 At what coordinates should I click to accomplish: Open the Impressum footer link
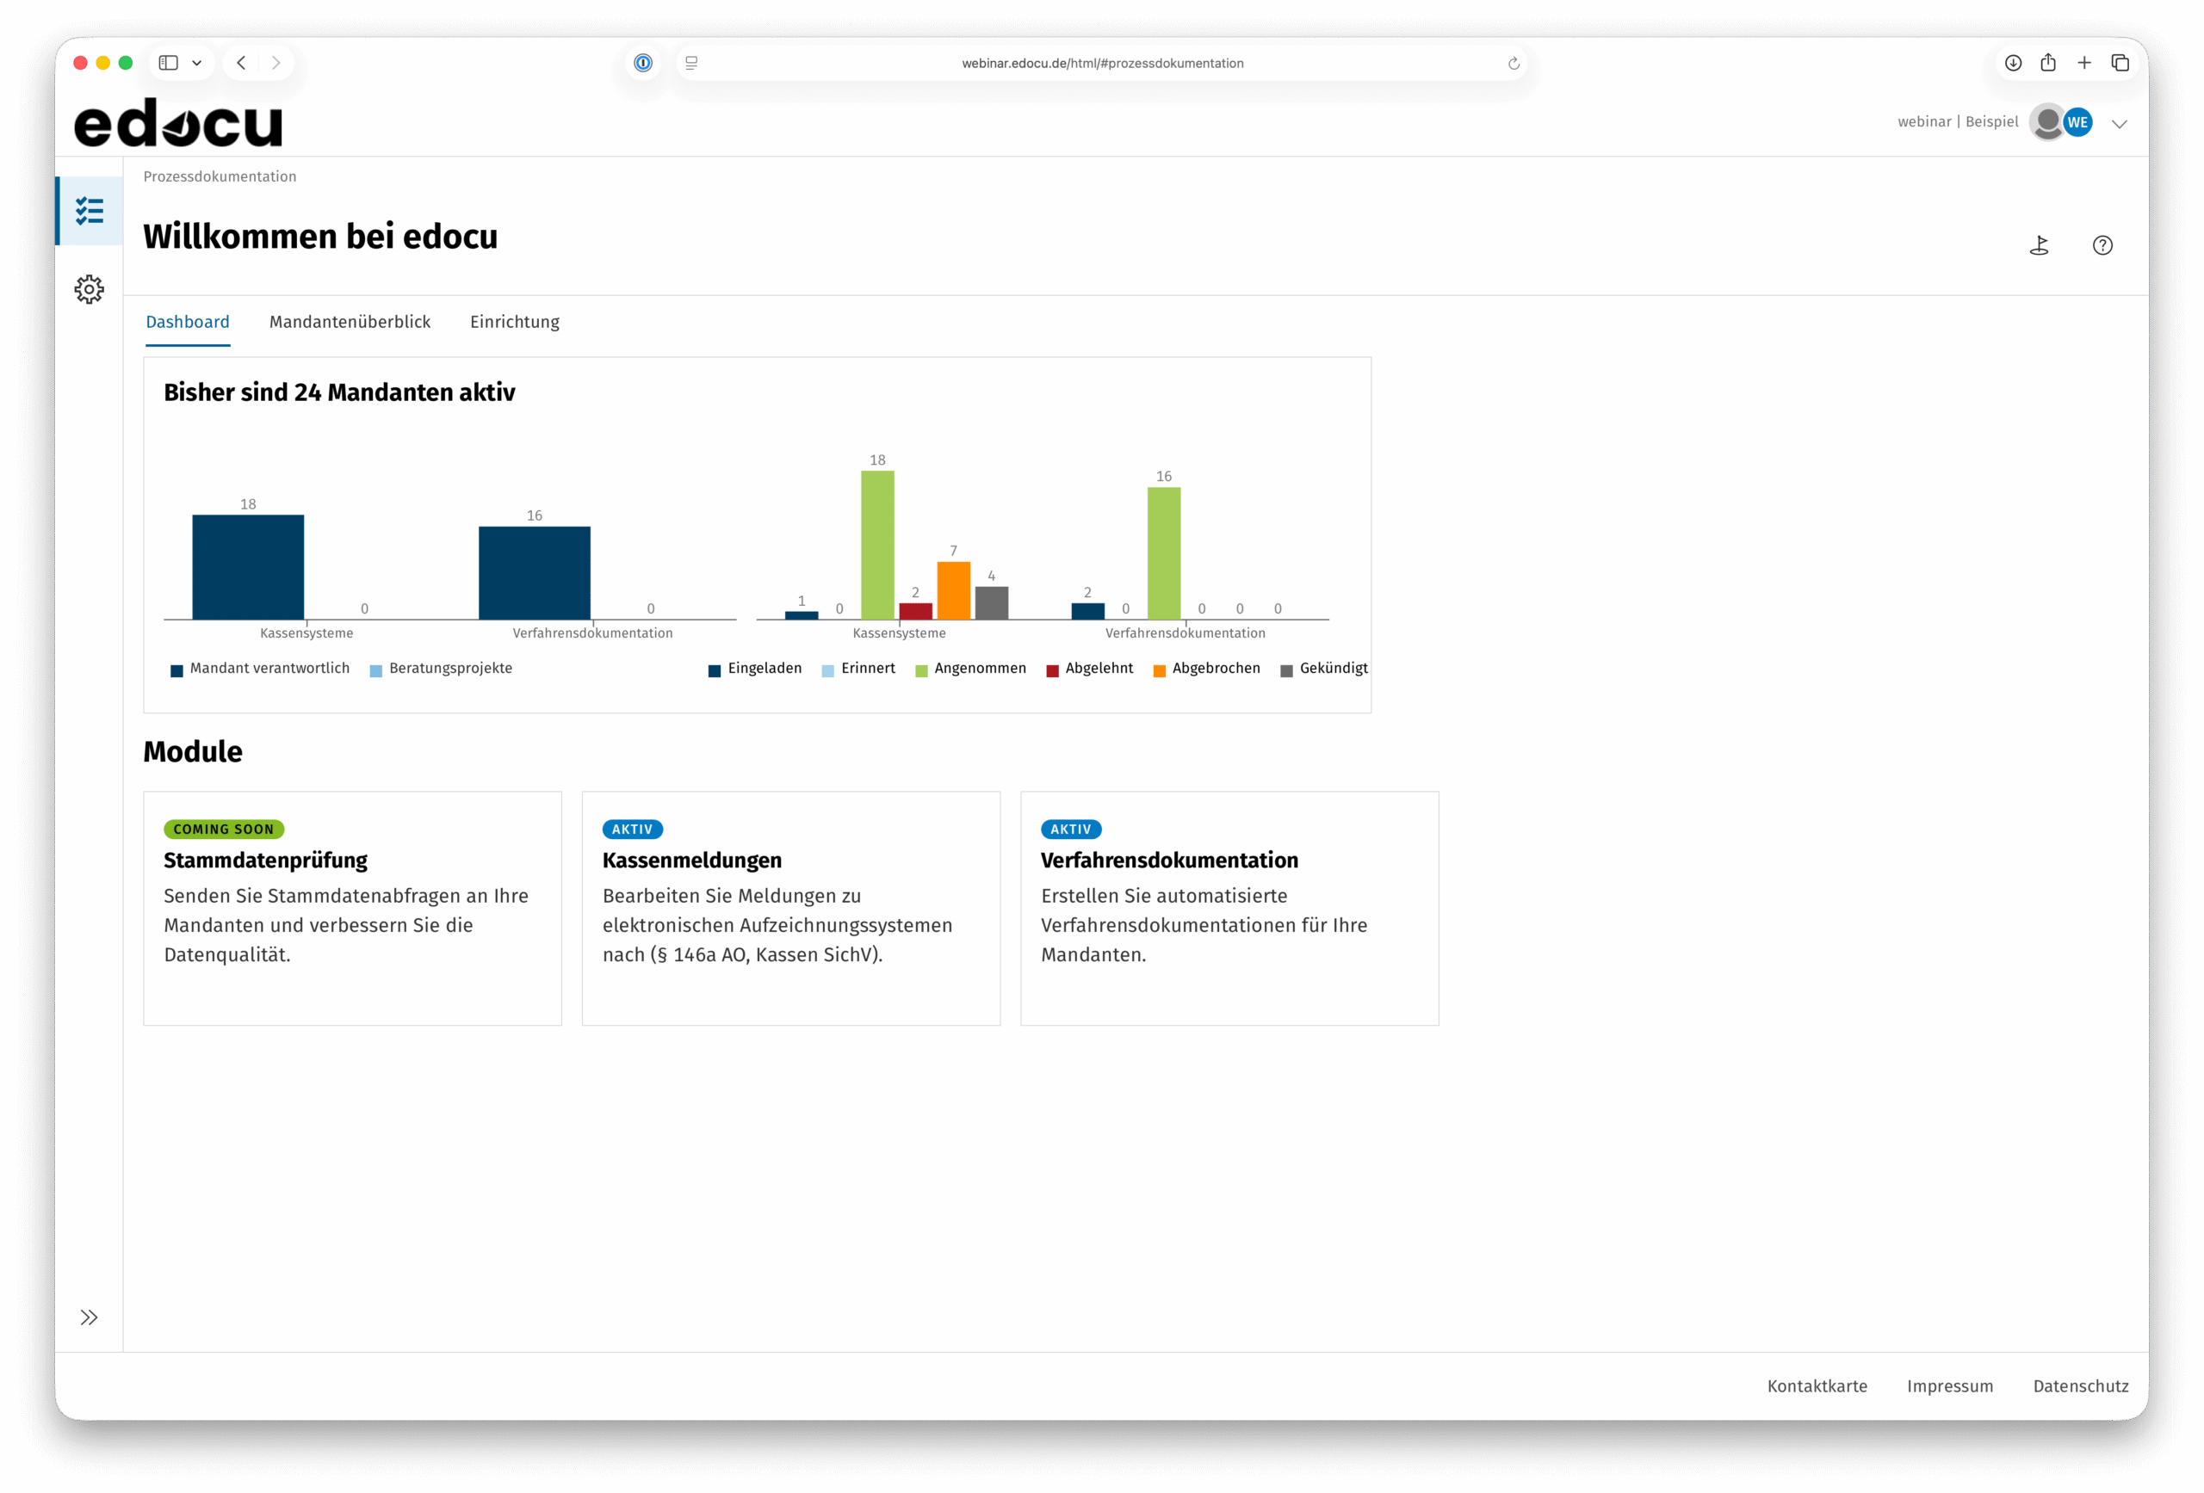(x=1949, y=1385)
